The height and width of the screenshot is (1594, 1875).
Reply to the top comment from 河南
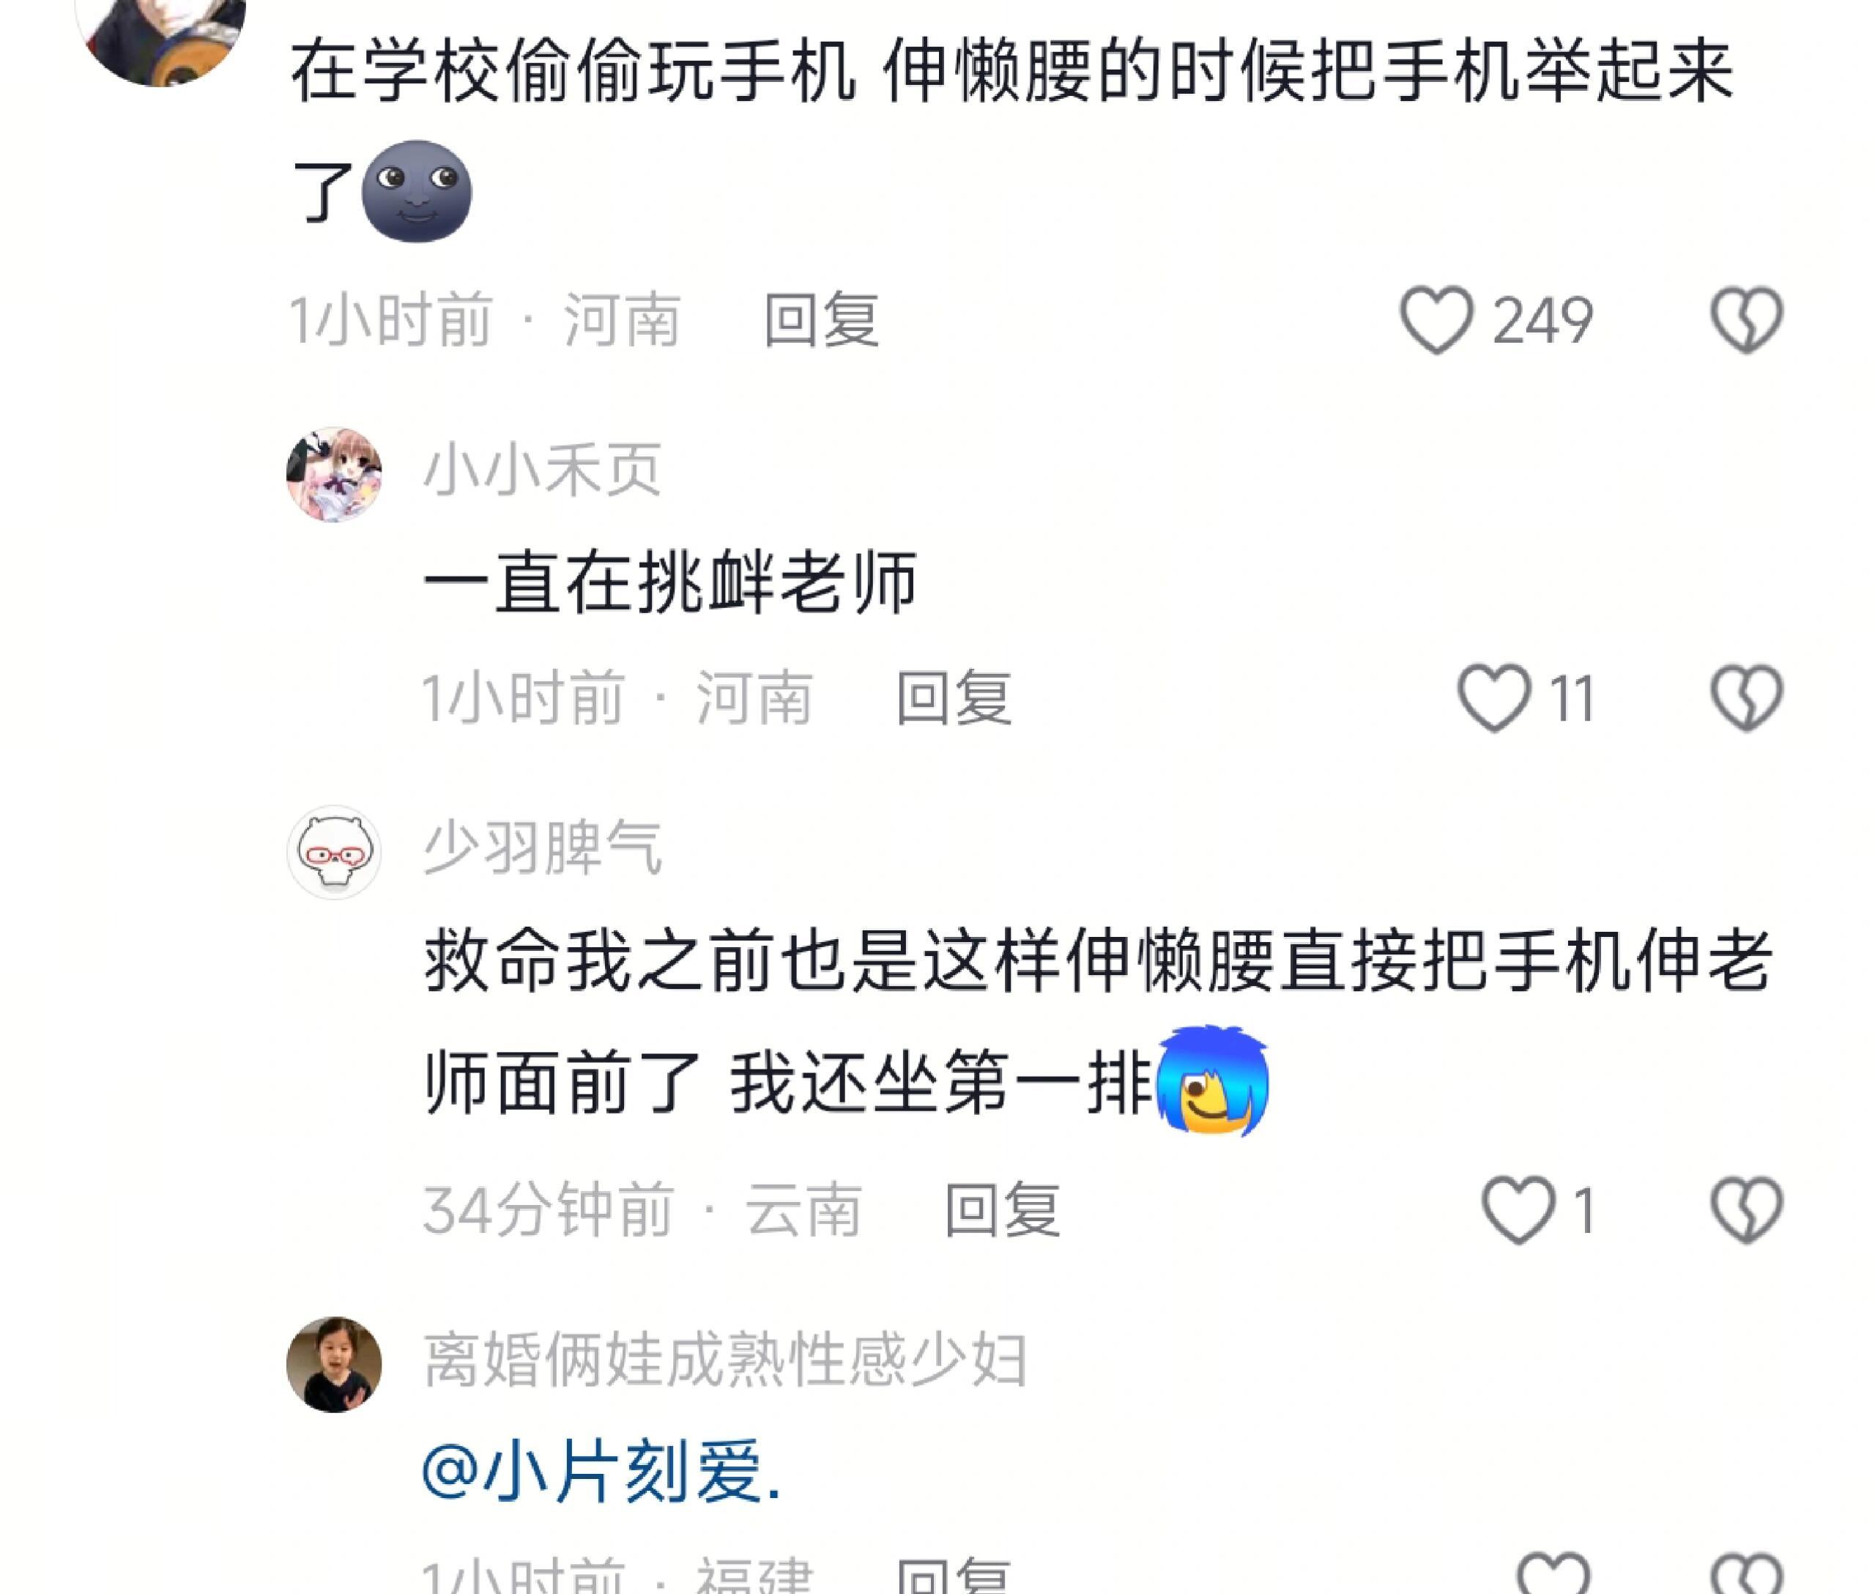point(821,320)
